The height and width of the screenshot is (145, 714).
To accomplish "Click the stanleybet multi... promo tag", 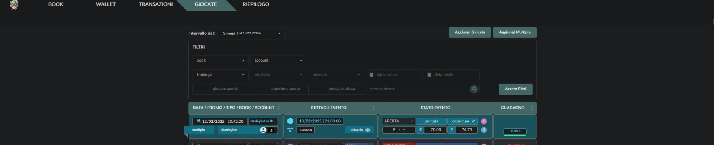I will (263, 121).
